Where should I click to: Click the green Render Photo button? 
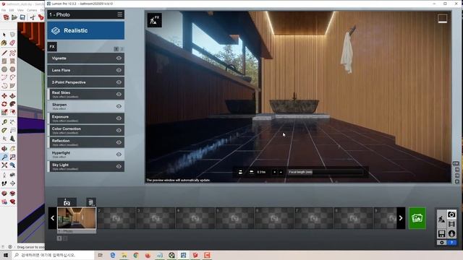pos(417,218)
